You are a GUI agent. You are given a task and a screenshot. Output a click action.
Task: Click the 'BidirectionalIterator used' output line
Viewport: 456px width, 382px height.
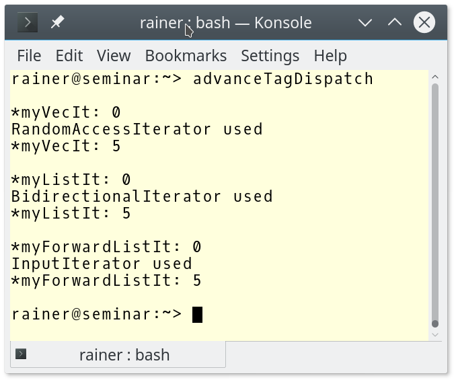point(142,196)
